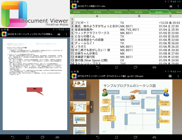Select cell '未確認で進行形'
Screen dimensions: 182x140
97,57
